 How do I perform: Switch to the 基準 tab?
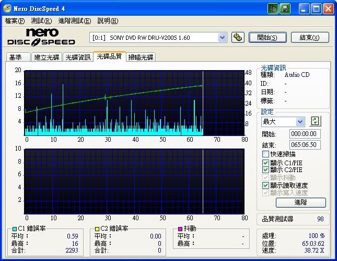(18, 57)
